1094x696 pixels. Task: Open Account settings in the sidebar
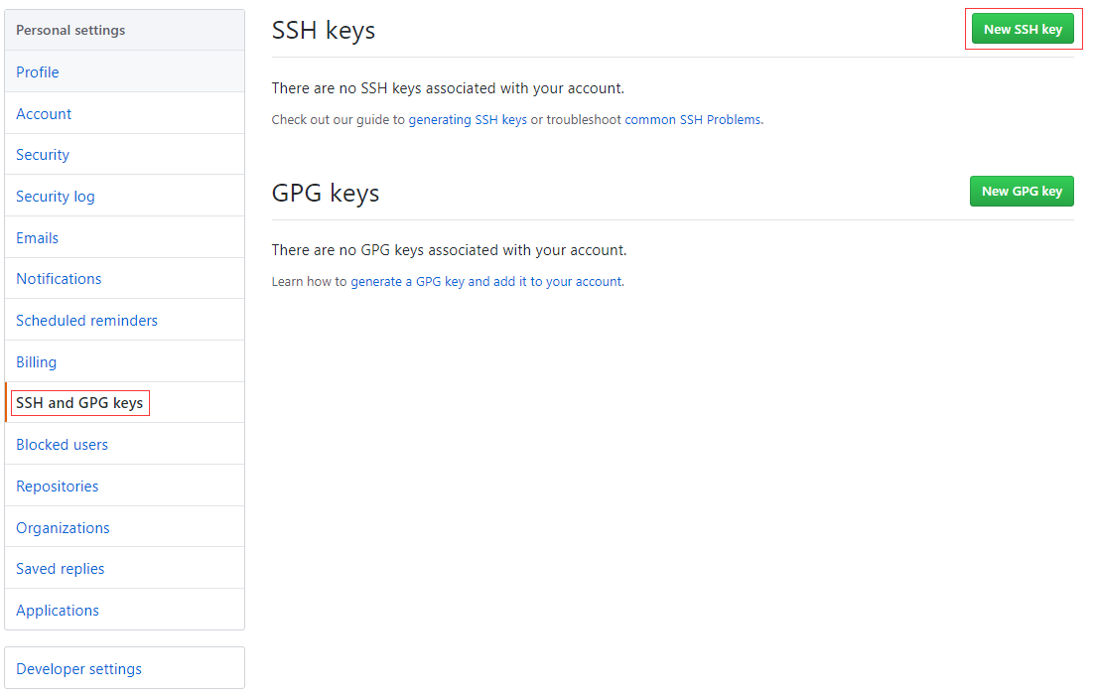click(x=124, y=114)
